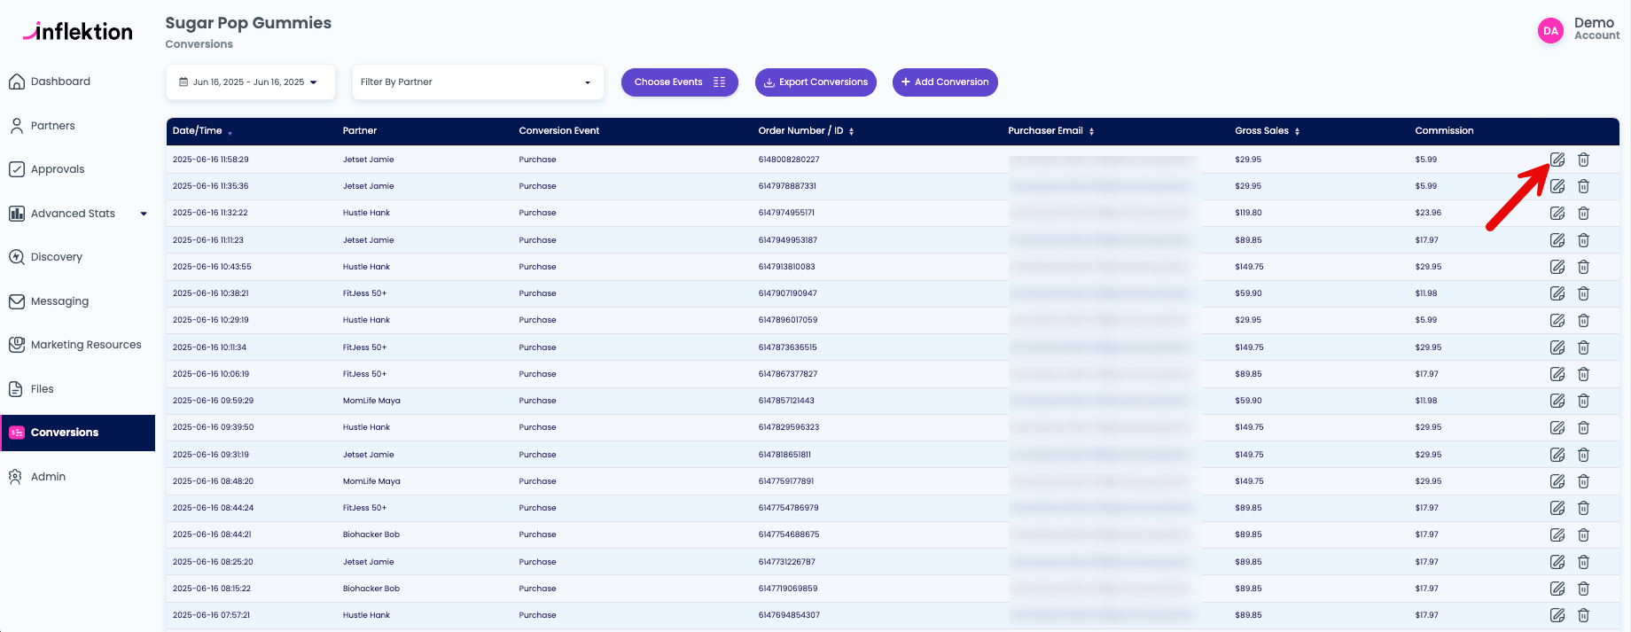
Task: Click the Conversion Event column header
Action: click(559, 131)
